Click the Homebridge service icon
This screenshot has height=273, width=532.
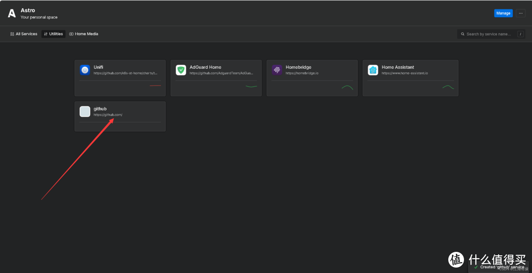click(277, 70)
